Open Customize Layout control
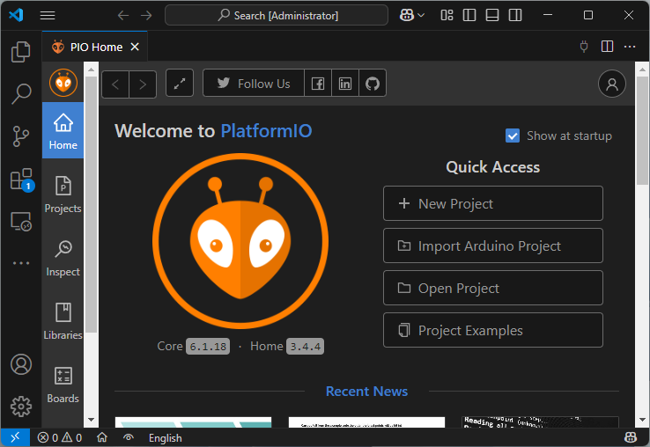650x447 pixels. (447, 15)
